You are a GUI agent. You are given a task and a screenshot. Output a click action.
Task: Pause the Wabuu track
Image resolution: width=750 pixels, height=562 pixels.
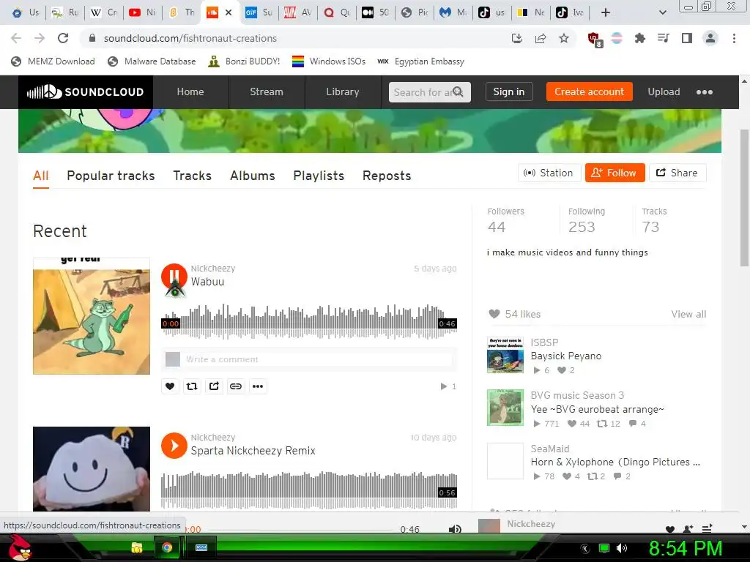[x=174, y=276]
